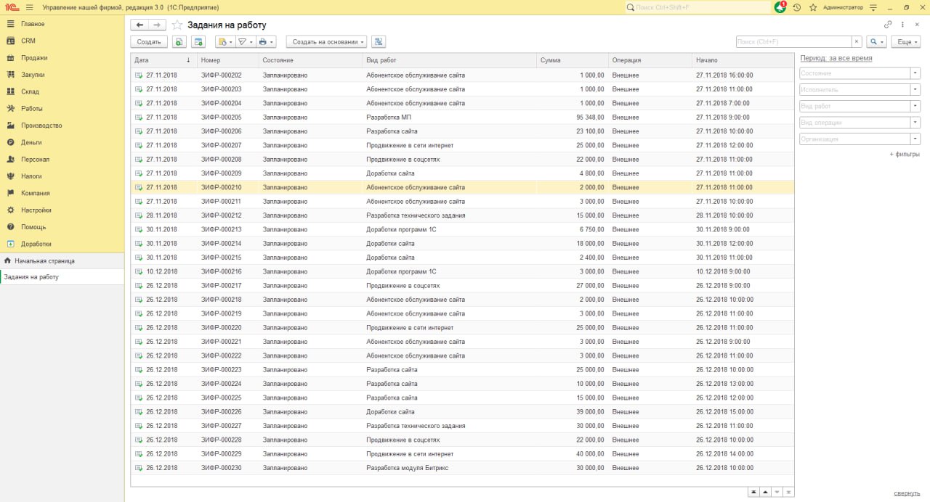
Task: Click the Создать button
Action: coord(149,42)
